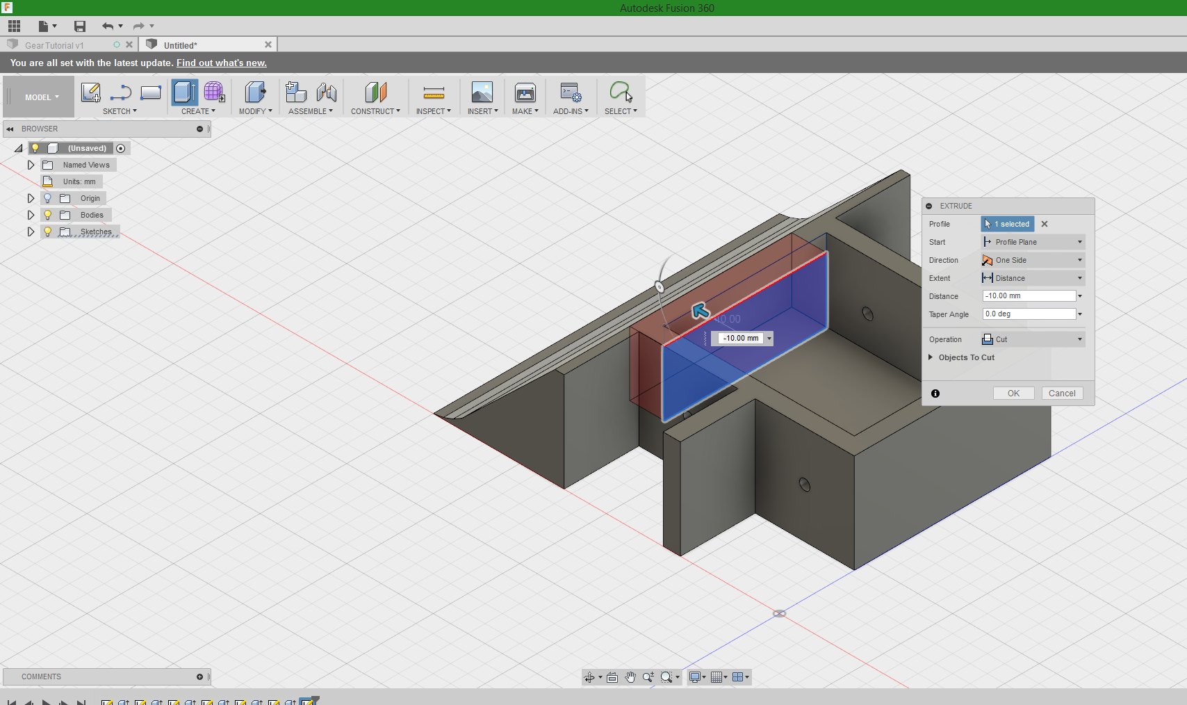The image size is (1187, 705).
Task: Open the MODEL workspace menu
Action: coord(38,97)
